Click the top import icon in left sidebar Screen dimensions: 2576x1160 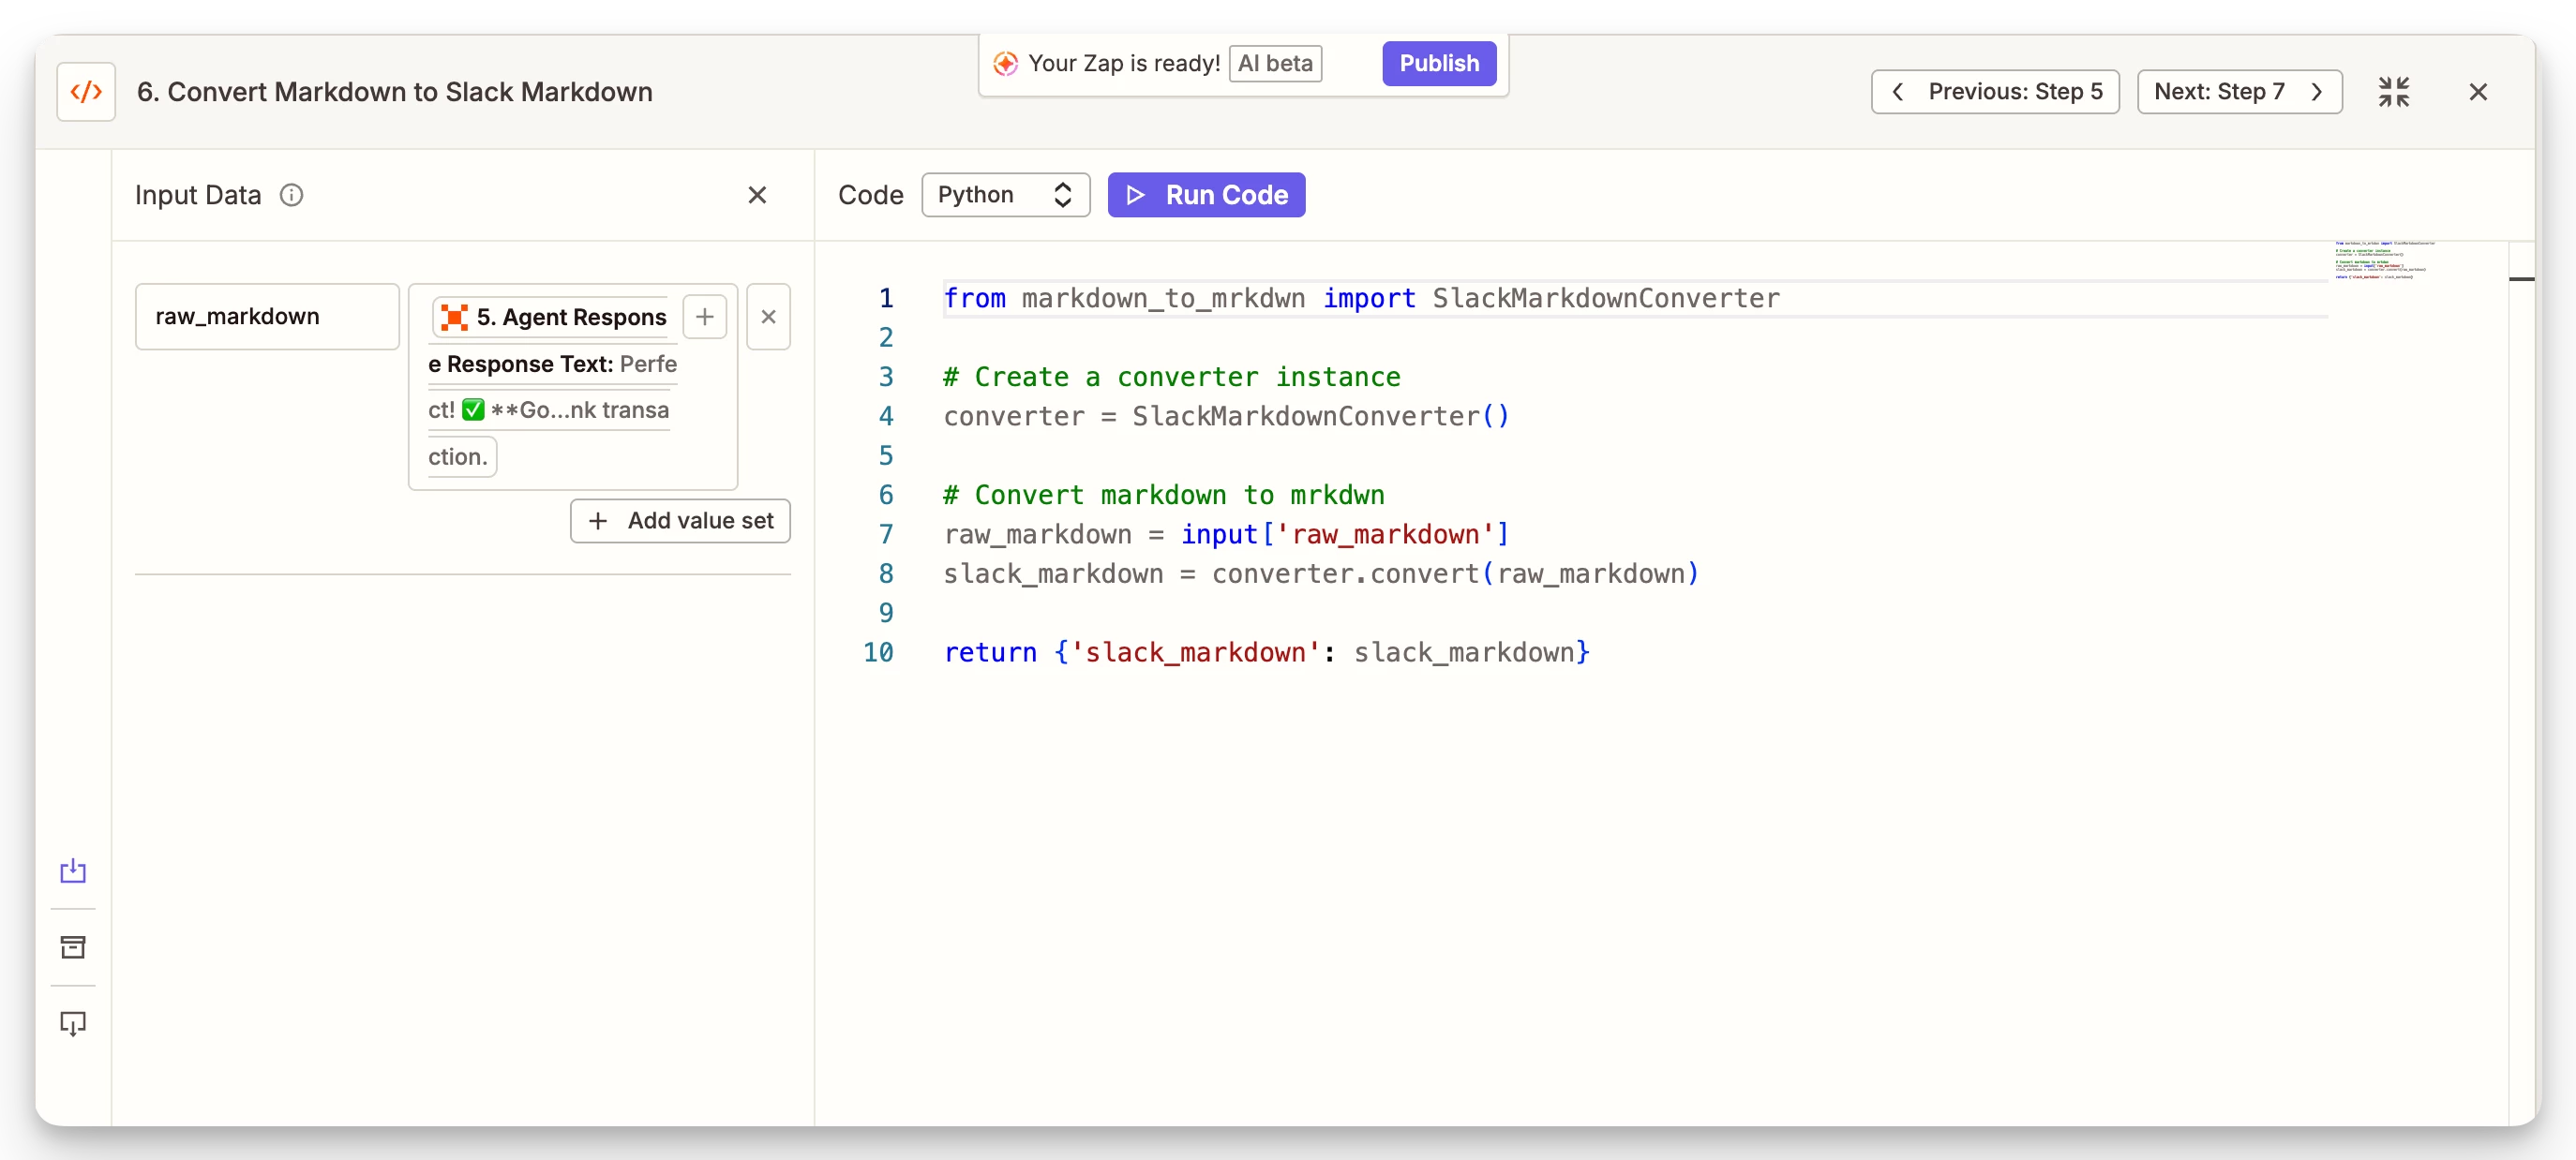(73, 870)
